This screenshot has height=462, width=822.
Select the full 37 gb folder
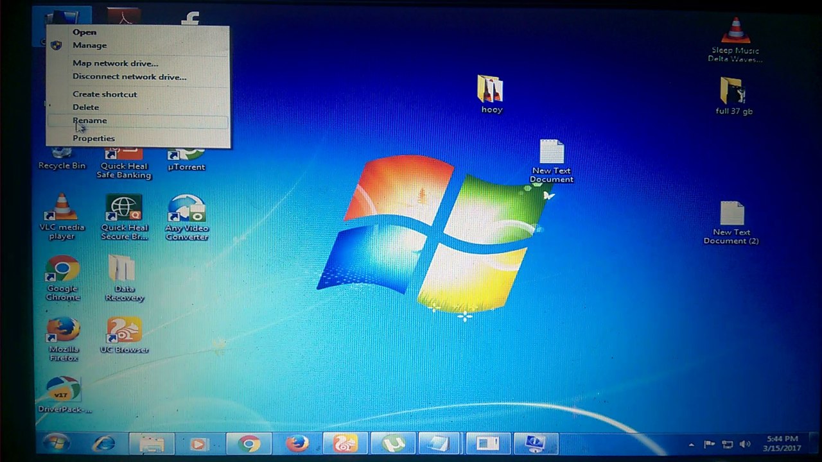[x=733, y=96]
